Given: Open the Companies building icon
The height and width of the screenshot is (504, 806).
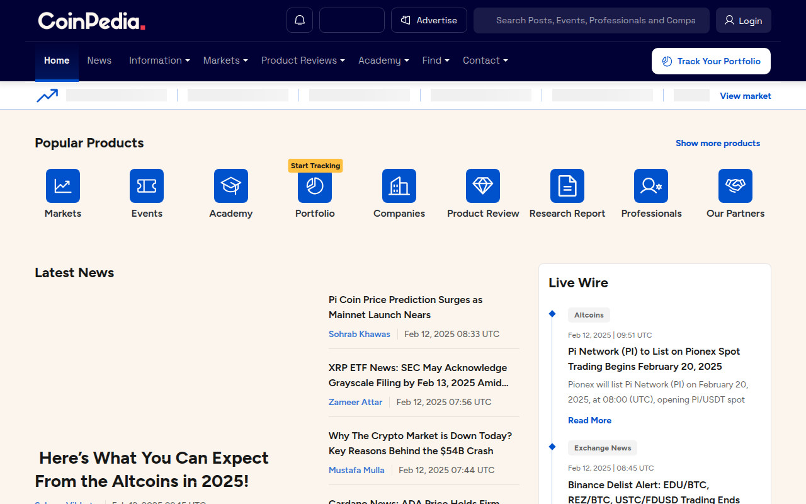Looking at the screenshot, I should 399,186.
